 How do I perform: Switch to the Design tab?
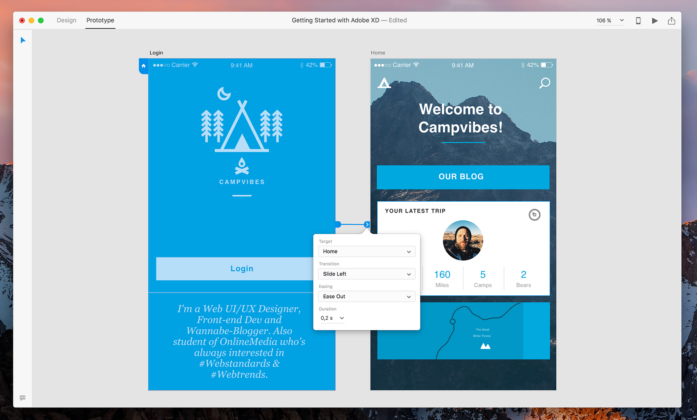[66, 20]
